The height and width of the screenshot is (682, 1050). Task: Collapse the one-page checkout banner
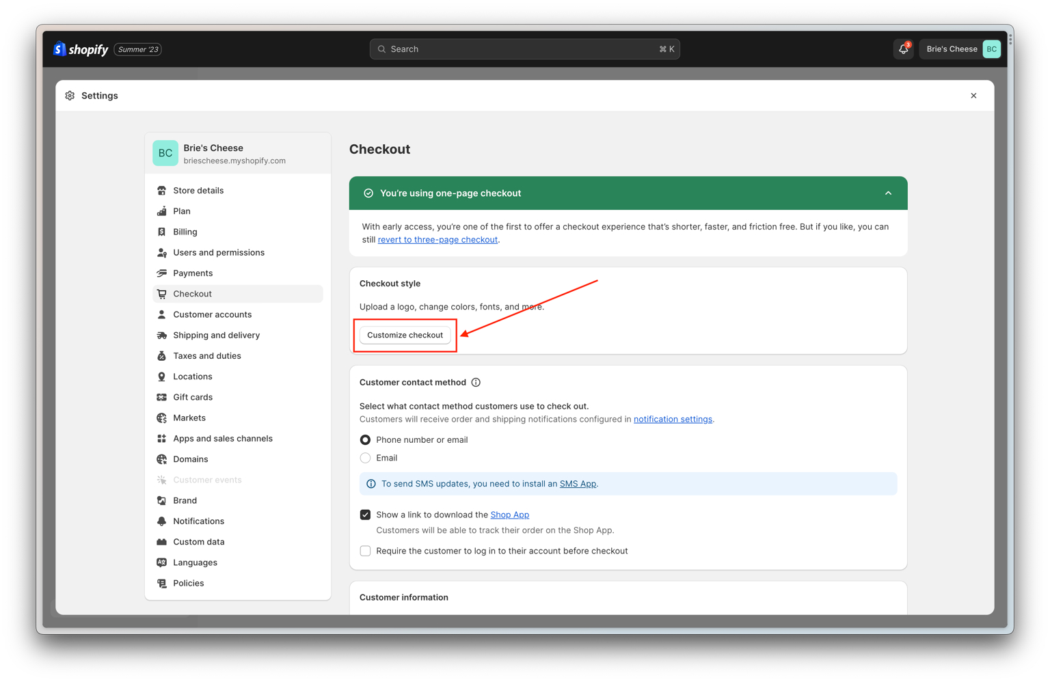(889, 193)
